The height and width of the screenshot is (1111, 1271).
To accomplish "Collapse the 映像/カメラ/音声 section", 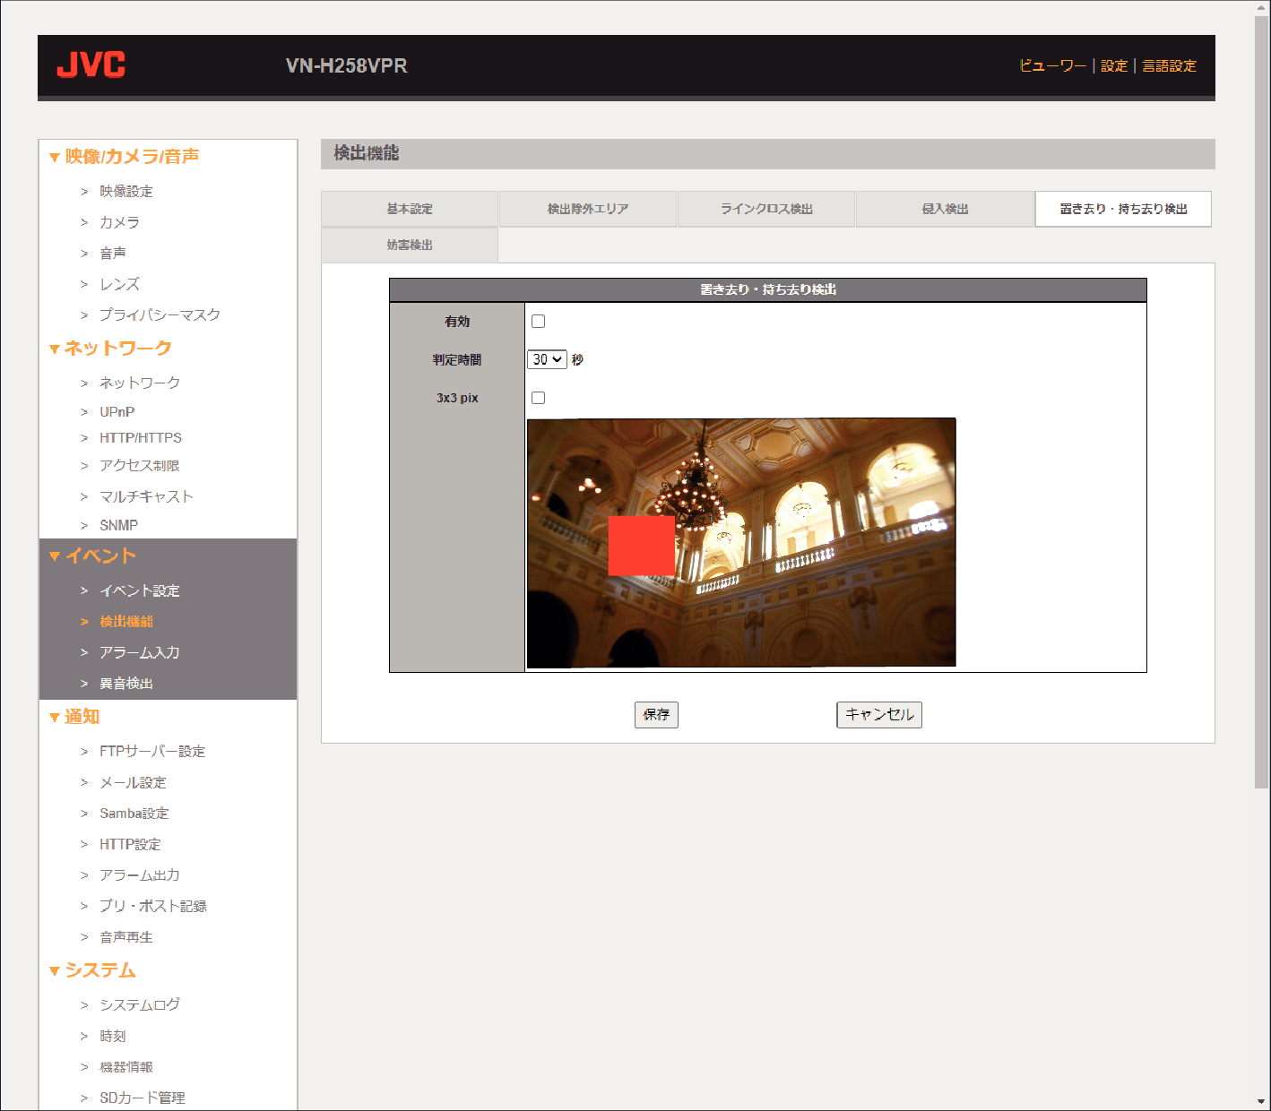I will coord(124,156).
